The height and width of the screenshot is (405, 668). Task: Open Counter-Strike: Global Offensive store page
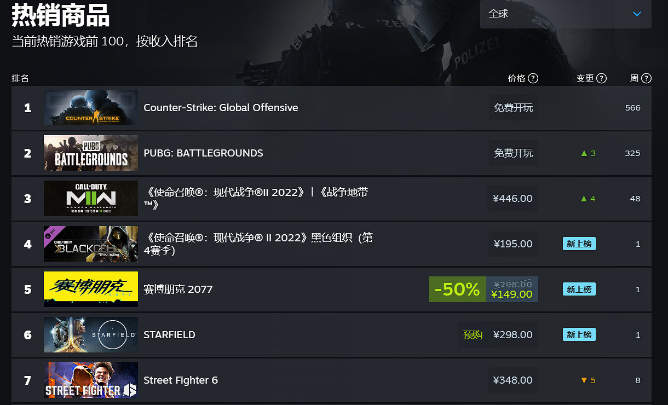pyautogui.click(x=221, y=108)
